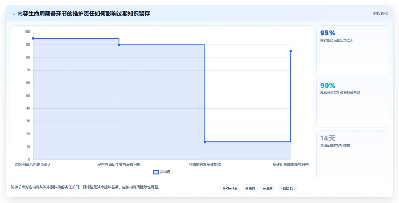Screen dimensions: 399x203
Task: Select the 进度 chip
Action: (x=267, y=188)
